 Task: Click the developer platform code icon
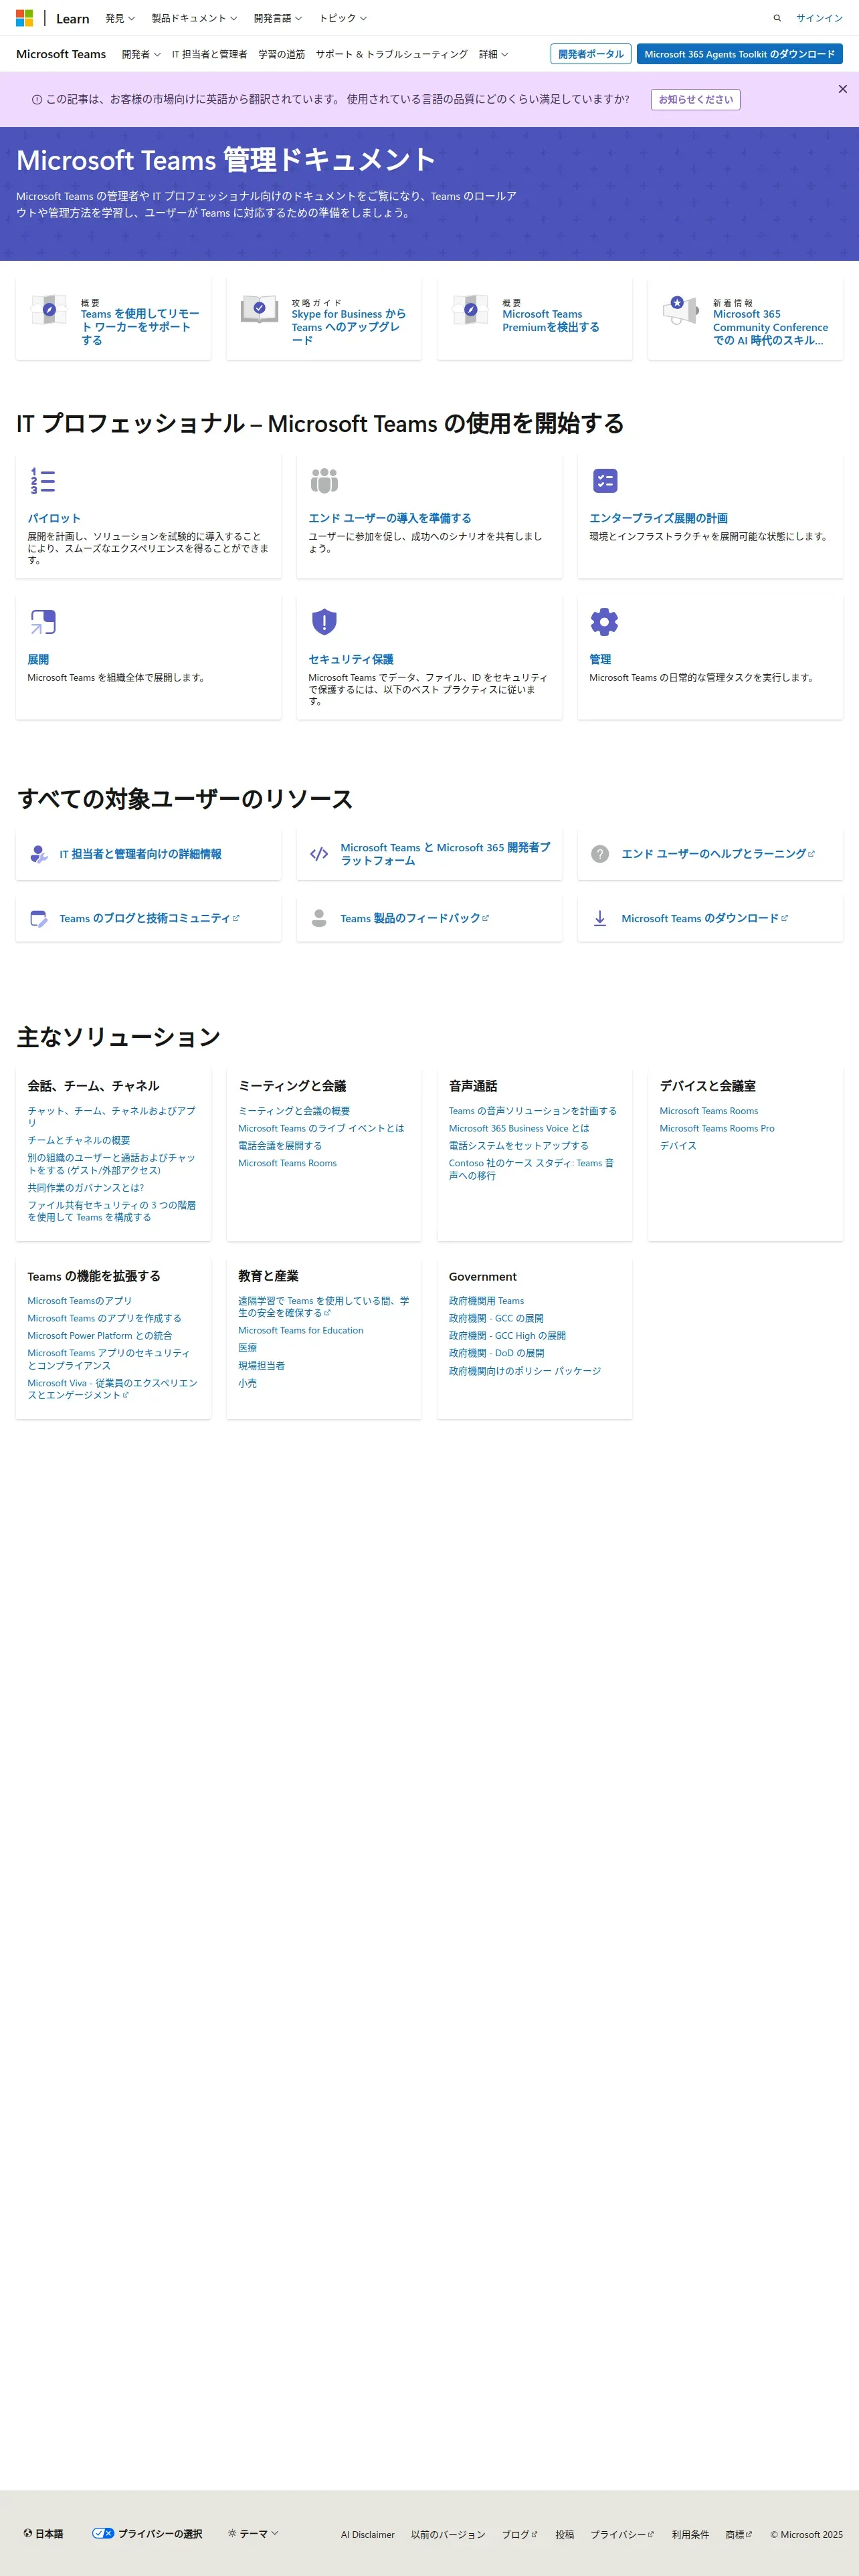point(319,854)
